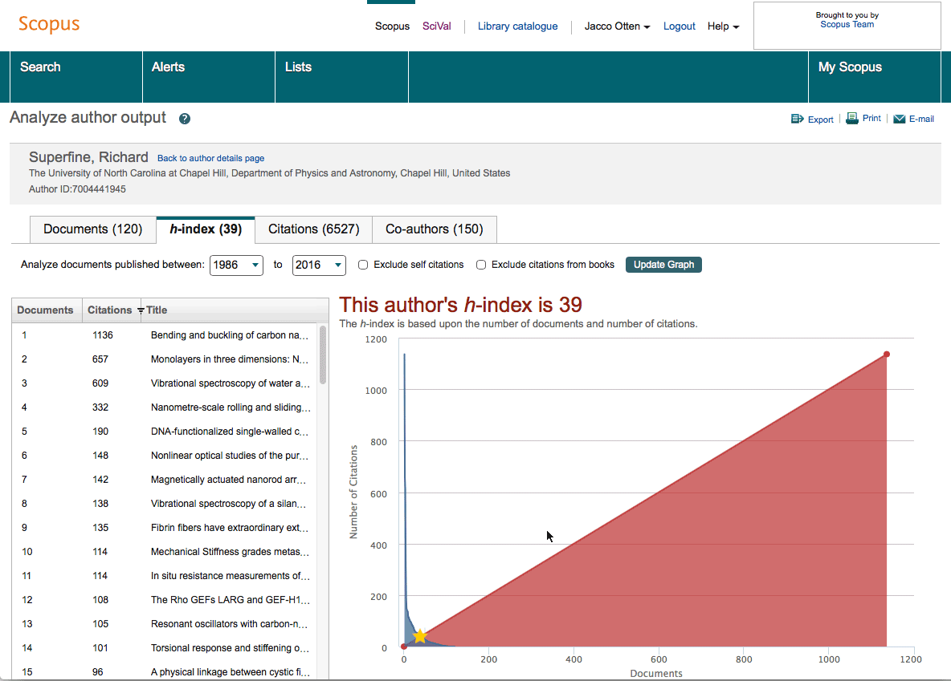Click the Citations column sort arrow icon

click(x=141, y=310)
